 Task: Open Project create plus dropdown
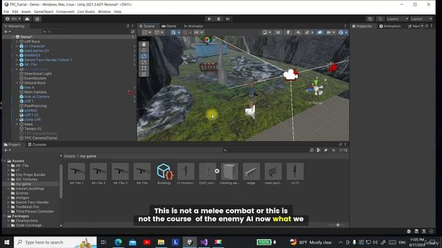[8, 150]
